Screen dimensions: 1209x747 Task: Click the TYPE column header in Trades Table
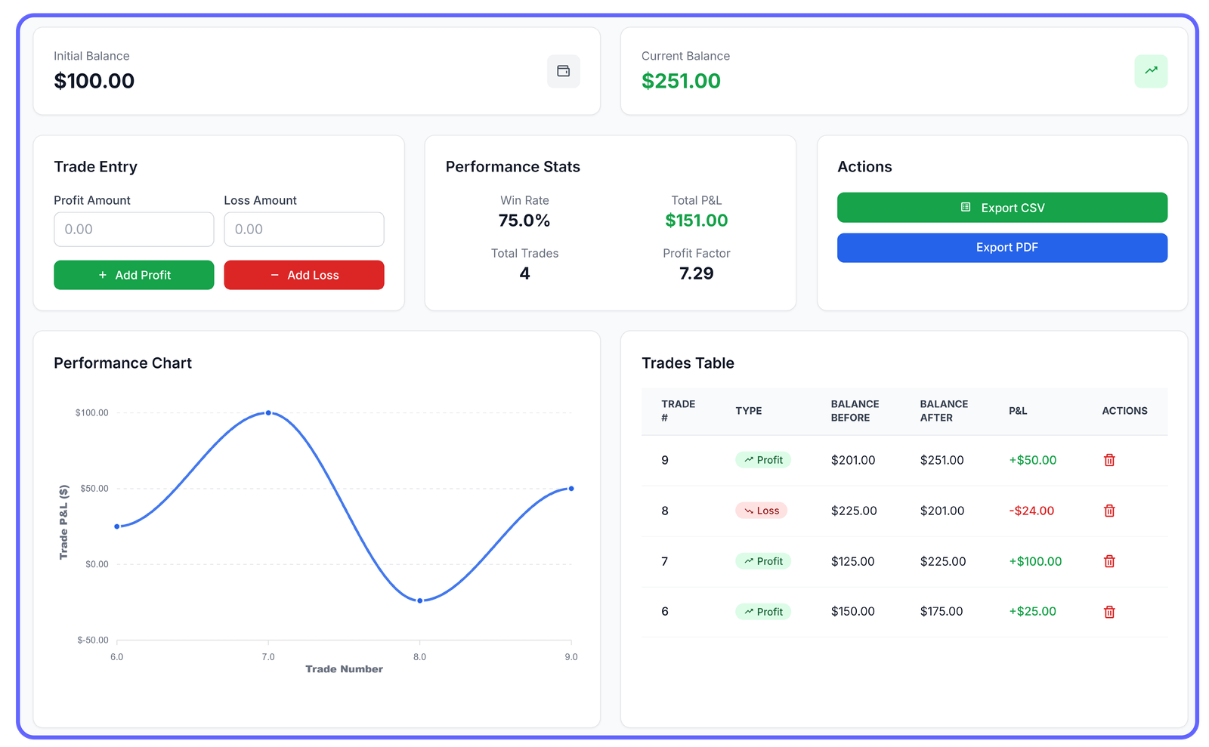coord(749,411)
